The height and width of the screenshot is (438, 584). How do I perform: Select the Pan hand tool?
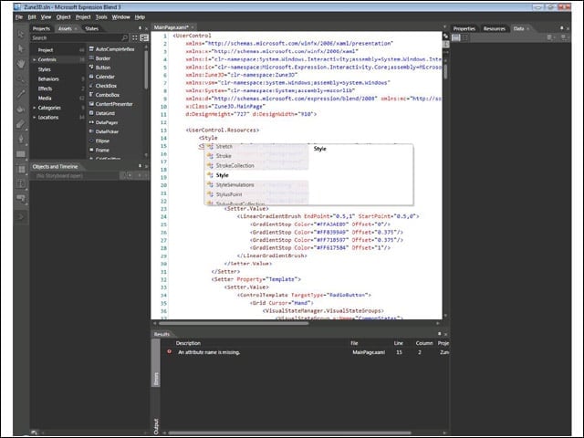pos(21,64)
